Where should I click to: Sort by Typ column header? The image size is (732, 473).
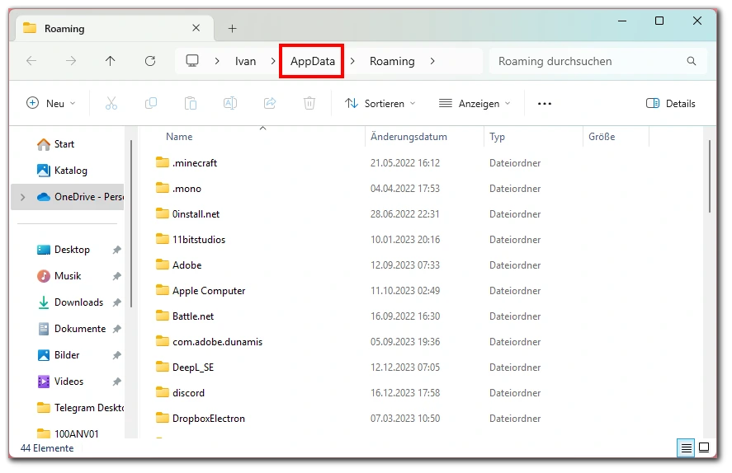[497, 137]
